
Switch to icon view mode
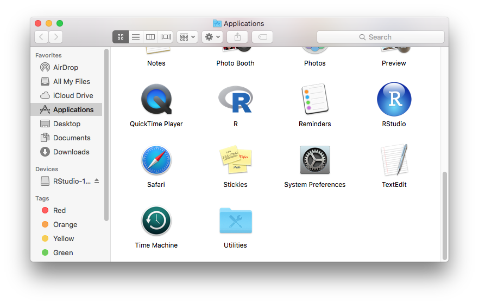[x=121, y=37]
